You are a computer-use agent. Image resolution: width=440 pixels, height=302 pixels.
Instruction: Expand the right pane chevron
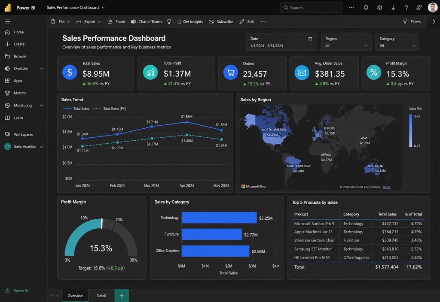[434, 21]
